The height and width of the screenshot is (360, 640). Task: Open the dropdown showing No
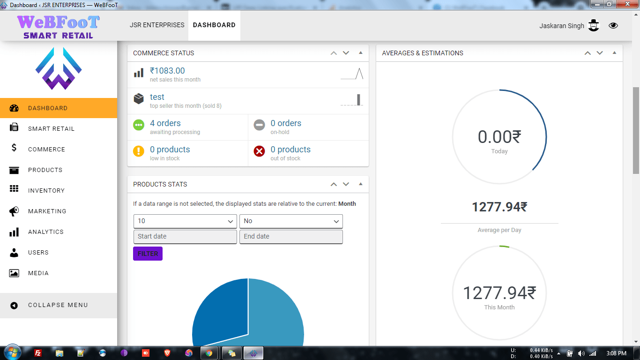click(x=291, y=221)
